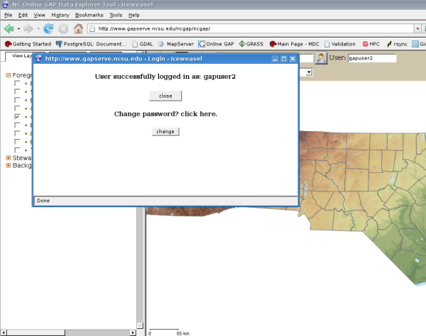Expand the Stewardship layer group
The height and width of the screenshot is (336, 426).
tap(8, 158)
